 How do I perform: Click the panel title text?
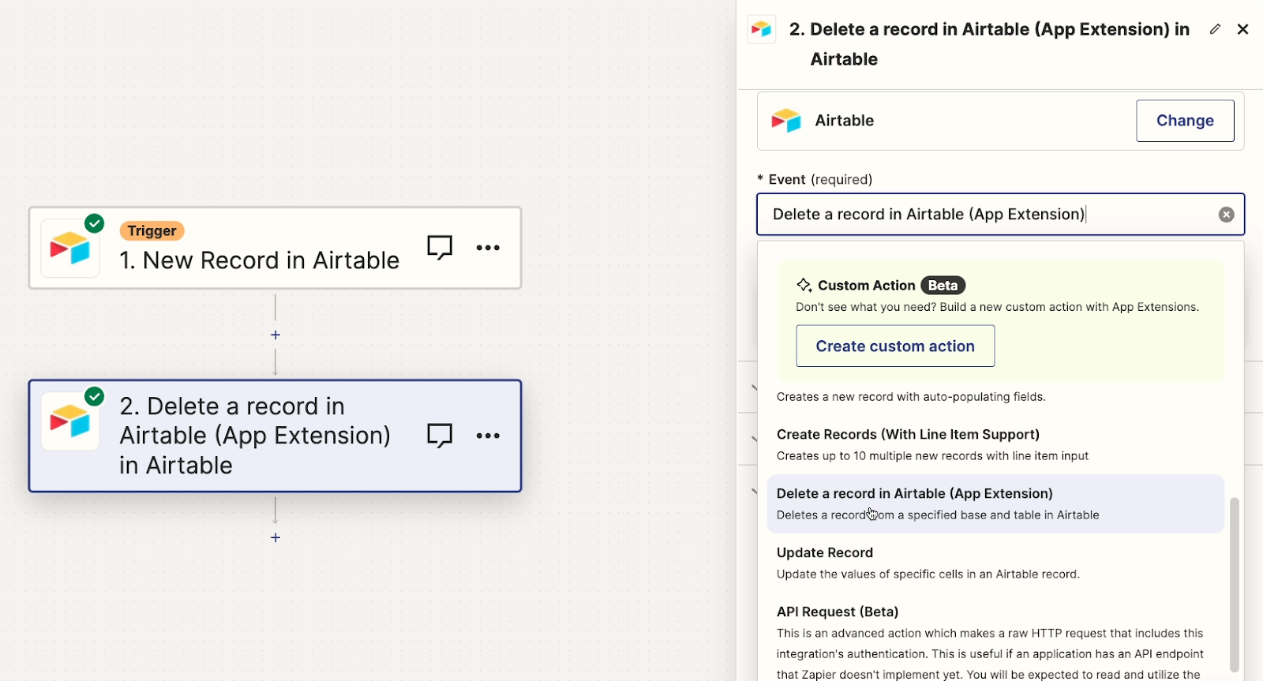click(x=990, y=44)
